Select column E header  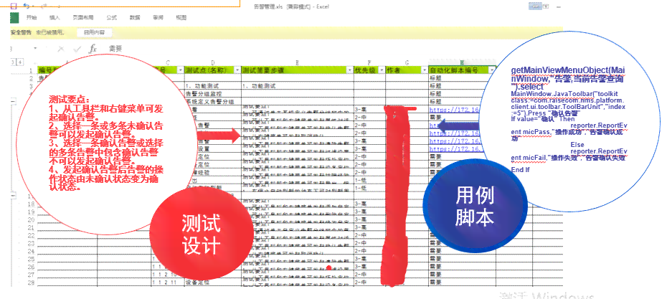click(298, 63)
